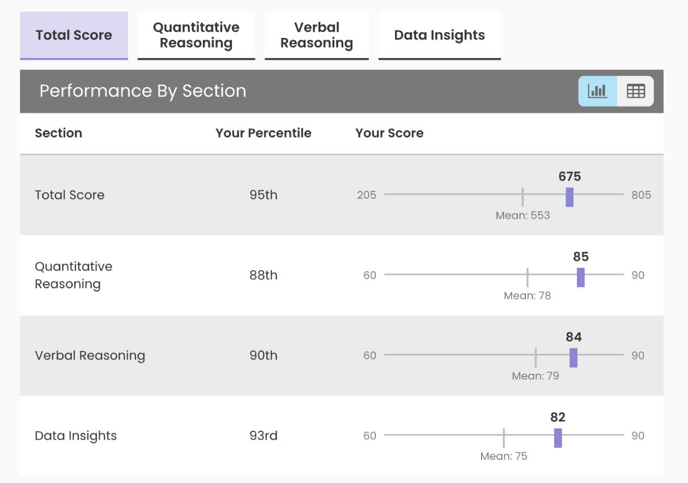Click the 95th percentile value
The width and height of the screenshot is (688, 483).
point(264,195)
